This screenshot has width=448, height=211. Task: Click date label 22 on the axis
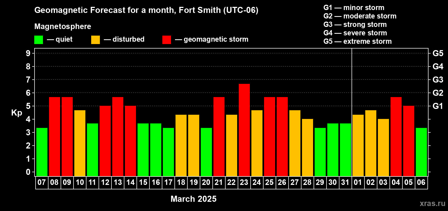pos(231,182)
